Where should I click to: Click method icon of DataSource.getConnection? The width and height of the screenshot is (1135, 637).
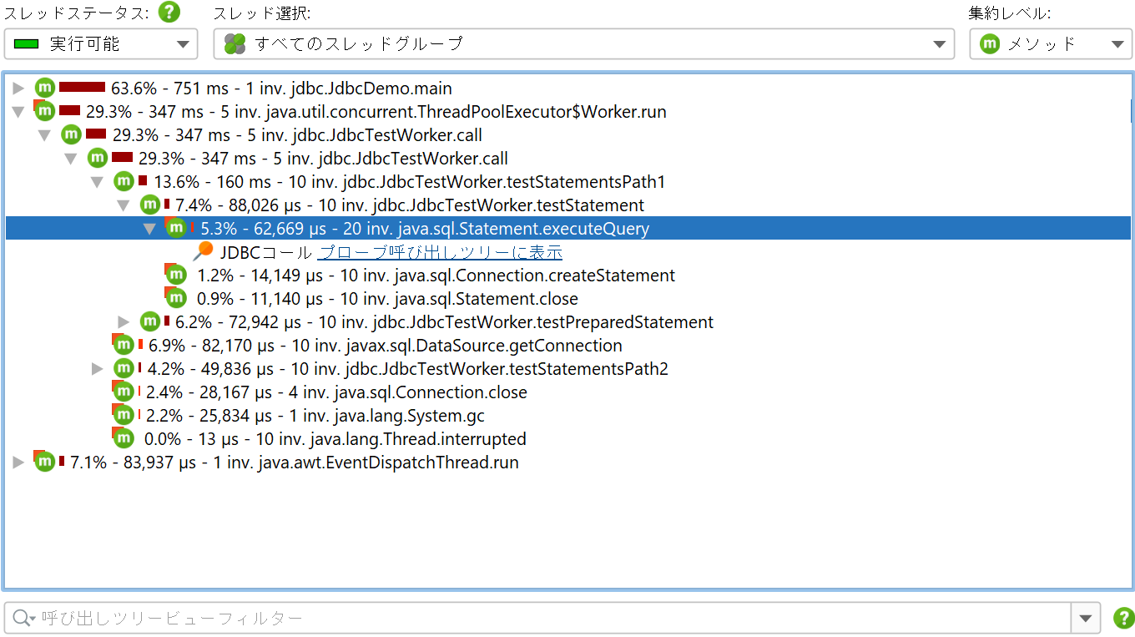pos(123,345)
